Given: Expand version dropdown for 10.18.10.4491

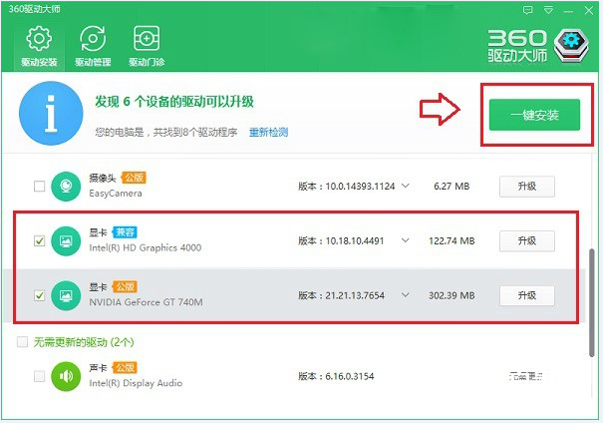Looking at the screenshot, I should tap(406, 240).
